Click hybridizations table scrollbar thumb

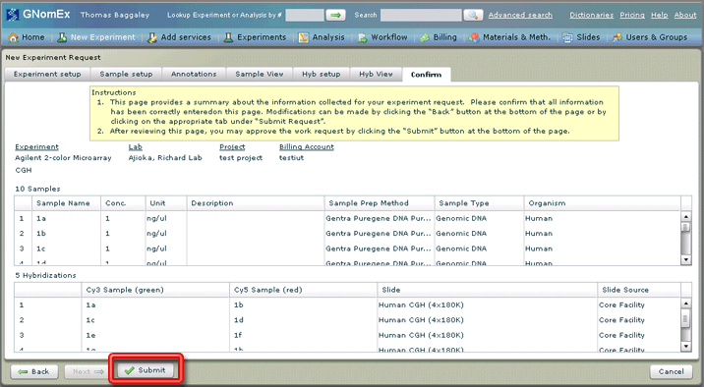click(685, 319)
